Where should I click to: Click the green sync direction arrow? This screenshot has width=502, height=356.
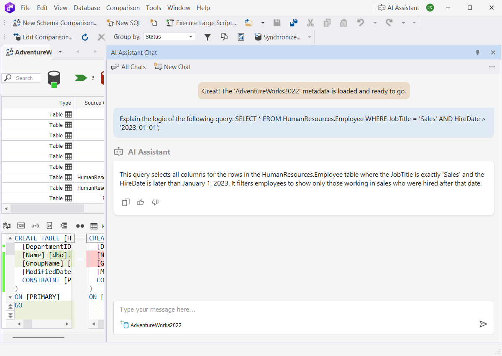(x=80, y=78)
